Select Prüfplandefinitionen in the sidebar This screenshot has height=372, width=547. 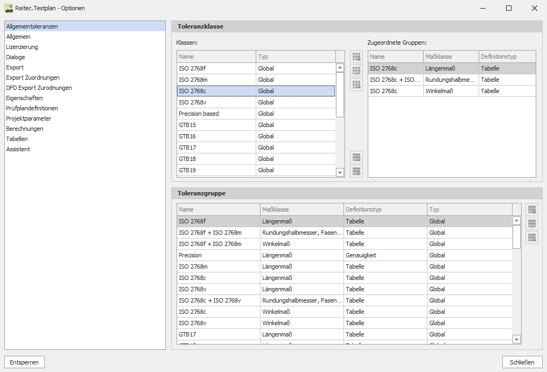click(32, 108)
